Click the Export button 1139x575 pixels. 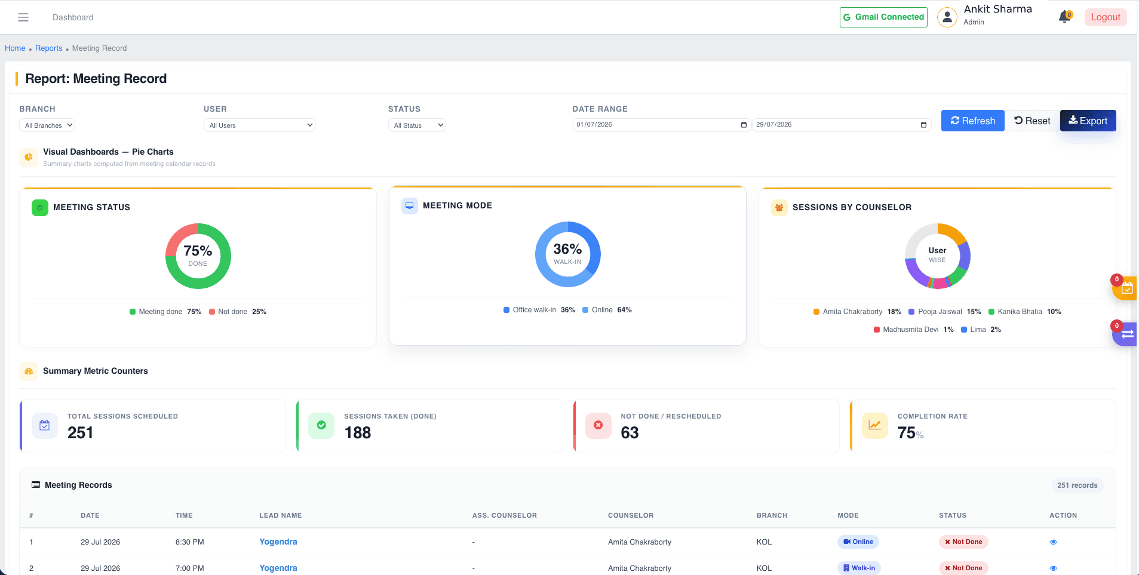click(x=1088, y=121)
